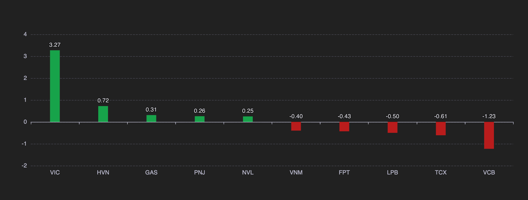This screenshot has width=528, height=200.
Task: Click the 0.26 value label
Action: coord(200,111)
